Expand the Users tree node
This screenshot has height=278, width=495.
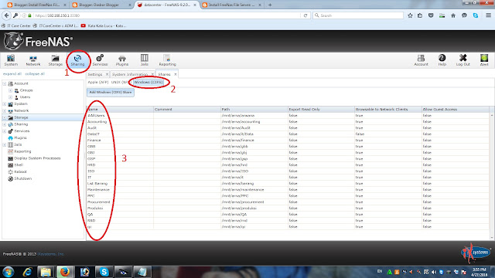[x=10, y=97]
